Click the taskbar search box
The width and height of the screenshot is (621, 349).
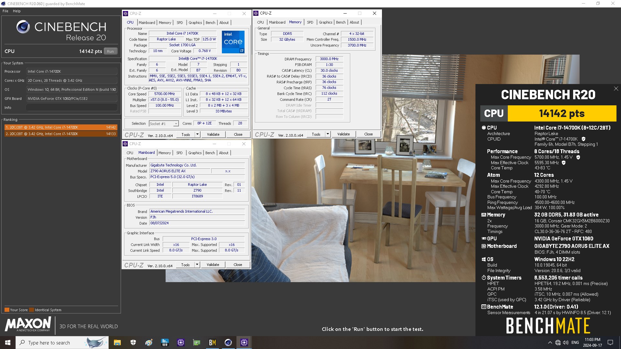point(62,343)
